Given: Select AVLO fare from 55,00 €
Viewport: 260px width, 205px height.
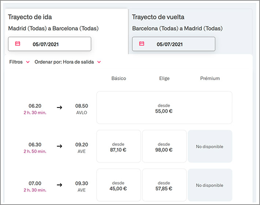Looking at the screenshot, I should 164,108.
